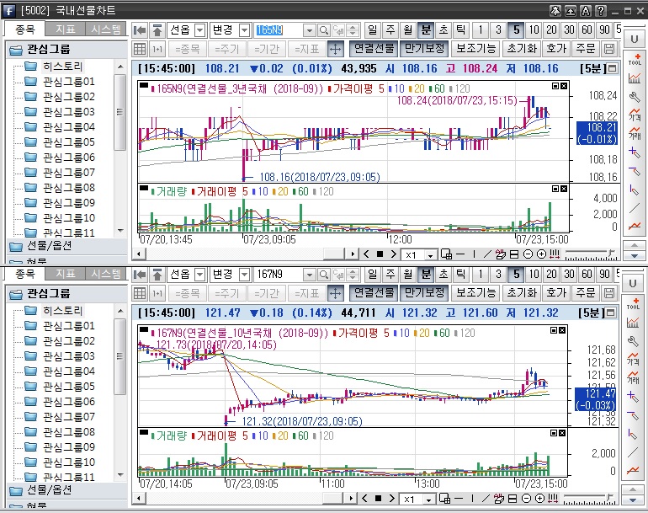The image size is (648, 513).
Task: Click the magnifier search icon beside 165N9 code
Action: (324, 29)
